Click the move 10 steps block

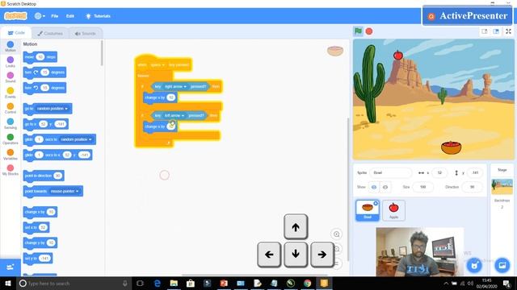[40, 57]
